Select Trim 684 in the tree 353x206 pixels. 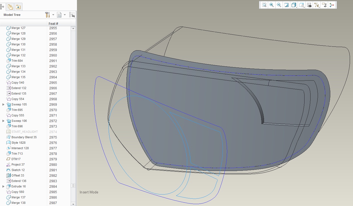click(x=17, y=61)
